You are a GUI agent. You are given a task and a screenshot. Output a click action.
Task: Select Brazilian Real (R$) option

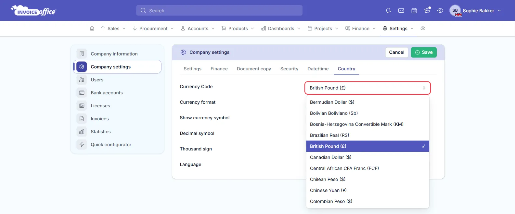coord(367,135)
